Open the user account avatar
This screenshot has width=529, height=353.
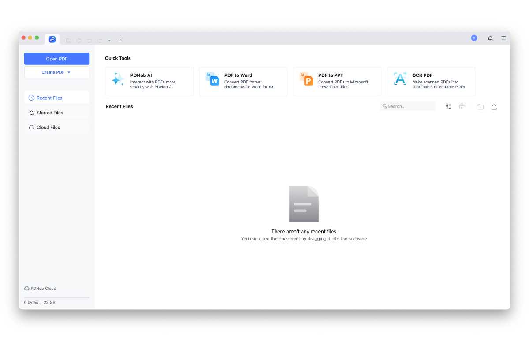tap(474, 38)
